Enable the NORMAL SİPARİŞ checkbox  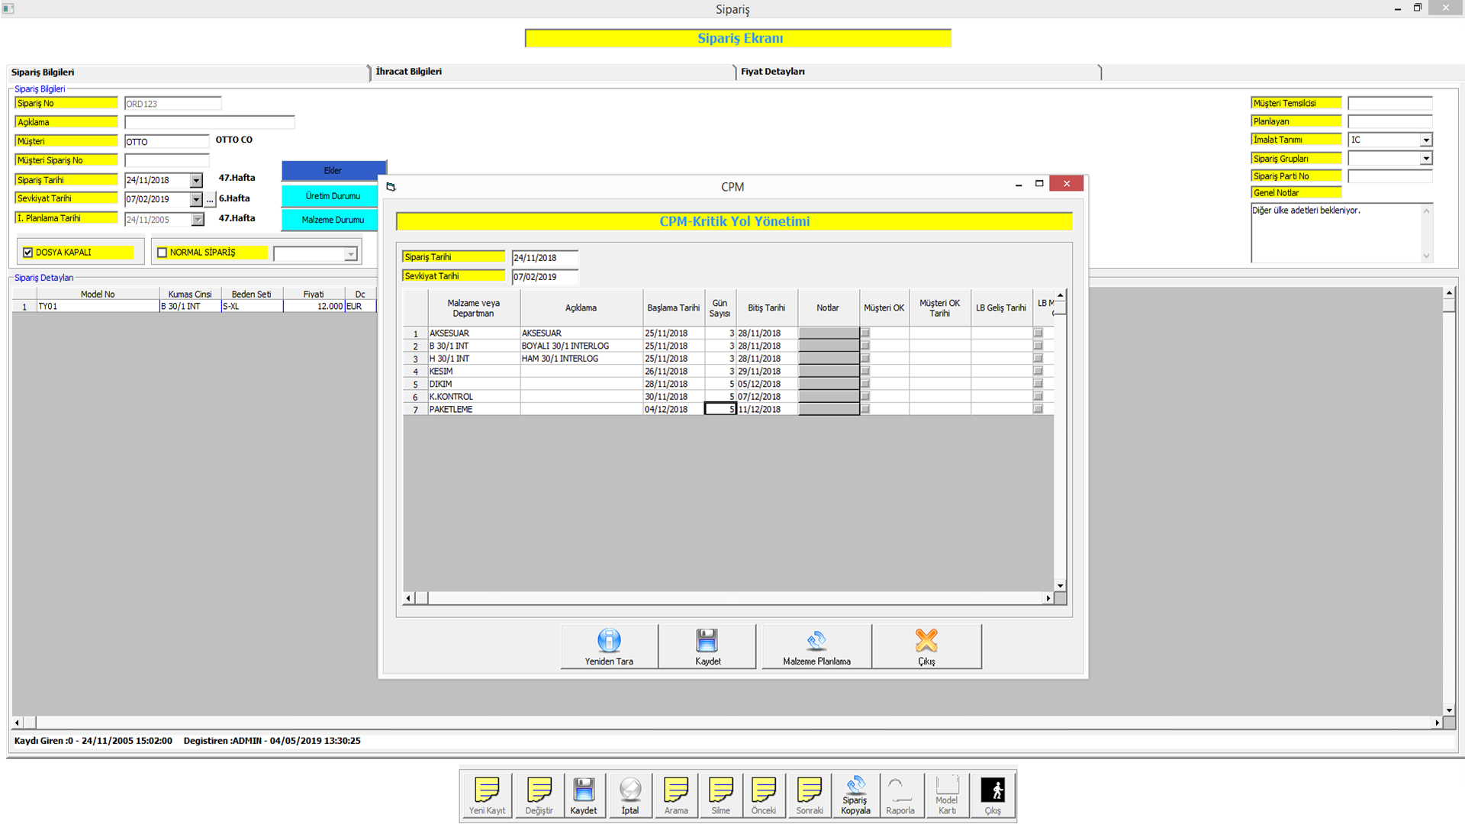pos(162,253)
